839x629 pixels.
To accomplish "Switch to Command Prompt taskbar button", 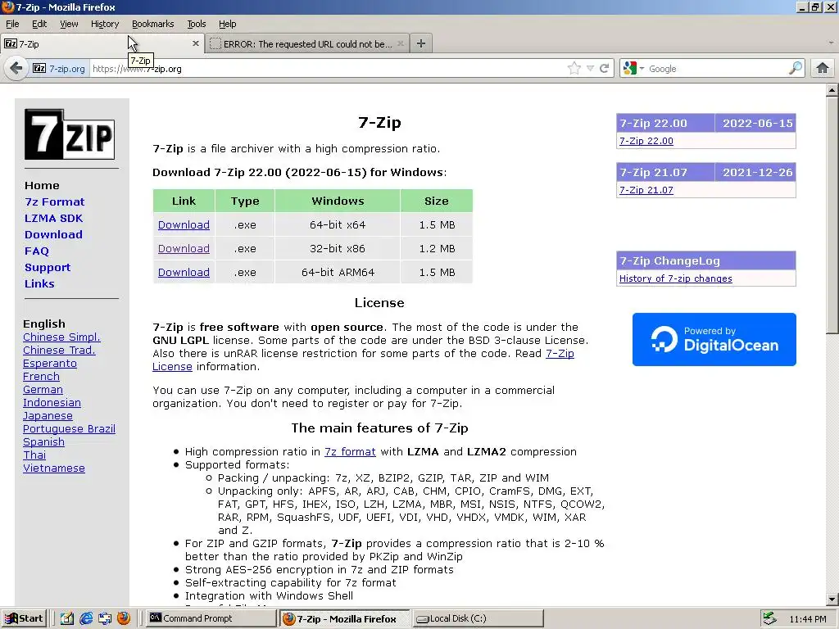I will (211, 619).
